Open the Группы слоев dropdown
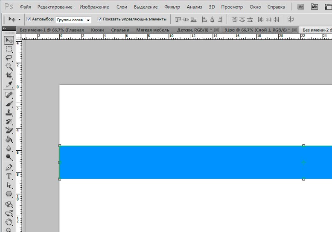 point(73,20)
